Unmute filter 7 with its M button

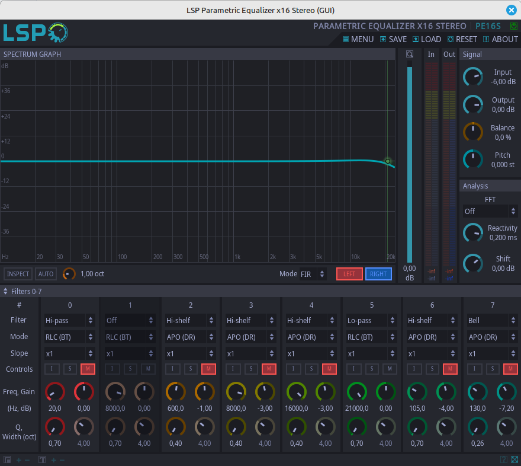pyautogui.click(x=510, y=369)
